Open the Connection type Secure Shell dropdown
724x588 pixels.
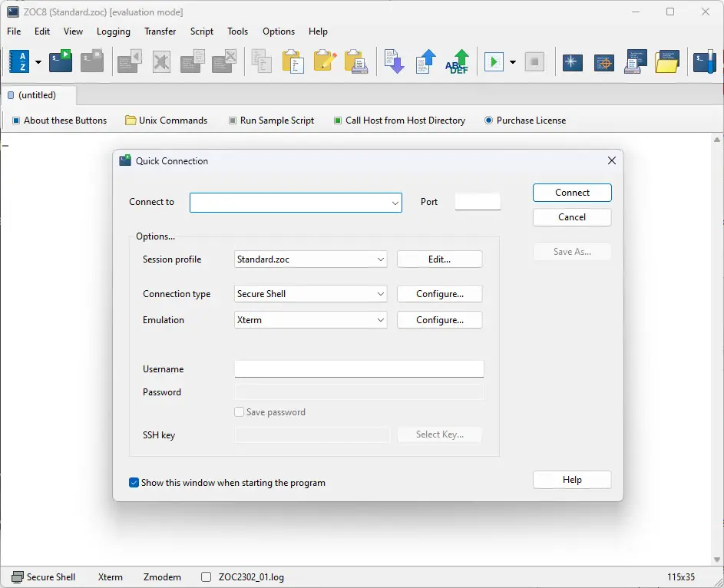pyautogui.click(x=310, y=294)
